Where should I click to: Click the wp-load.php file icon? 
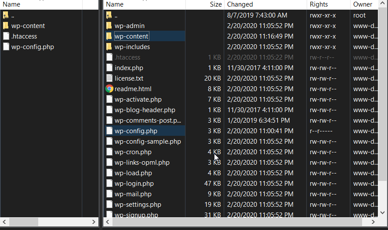tap(109, 173)
